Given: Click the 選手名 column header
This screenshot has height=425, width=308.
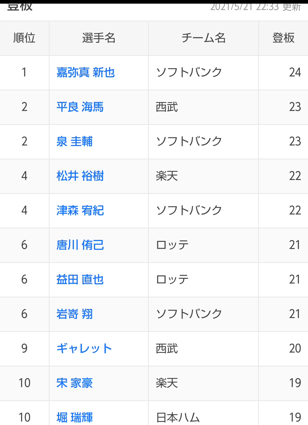Looking at the screenshot, I should pyautogui.click(x=99, y=38).
